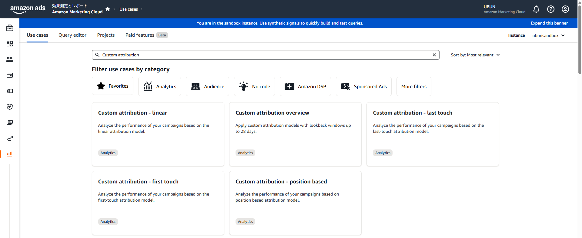The width and height of the screenshot is (582, 238).
Task: Open the dashboard grid icon in sidebar
Action: [10, 44]
